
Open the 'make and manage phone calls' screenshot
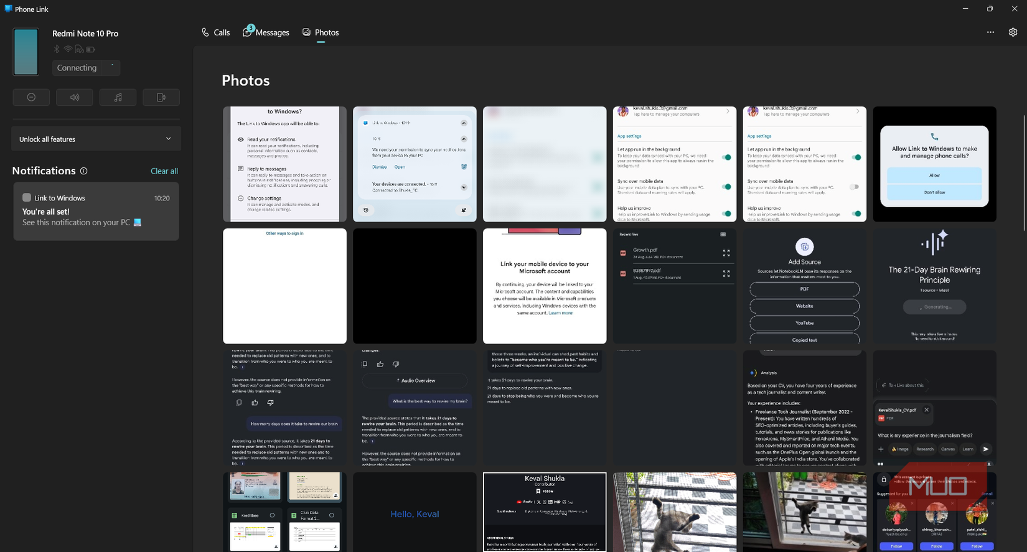pos(934,164)
